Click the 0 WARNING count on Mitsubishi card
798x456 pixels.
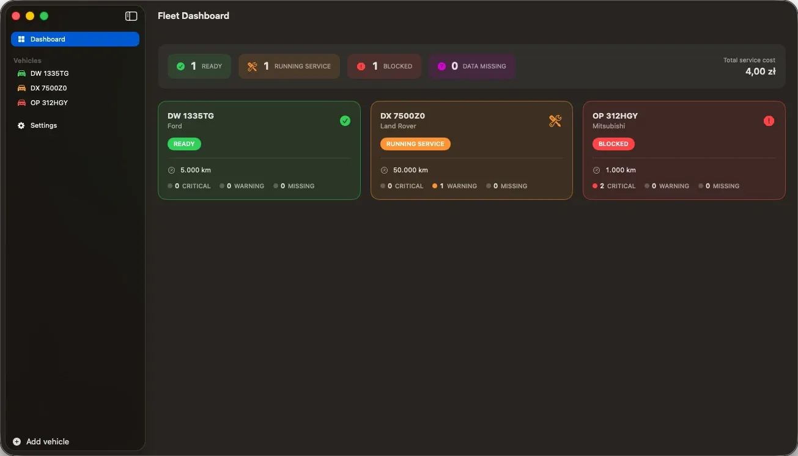(x=667, y=186)
